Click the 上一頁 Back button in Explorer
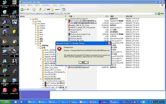This screenshot has height=104, width=166. pyautogui.click(x=25, y=10)
